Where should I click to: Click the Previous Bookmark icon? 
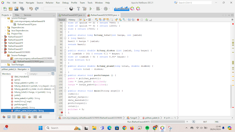coord(116,20)
